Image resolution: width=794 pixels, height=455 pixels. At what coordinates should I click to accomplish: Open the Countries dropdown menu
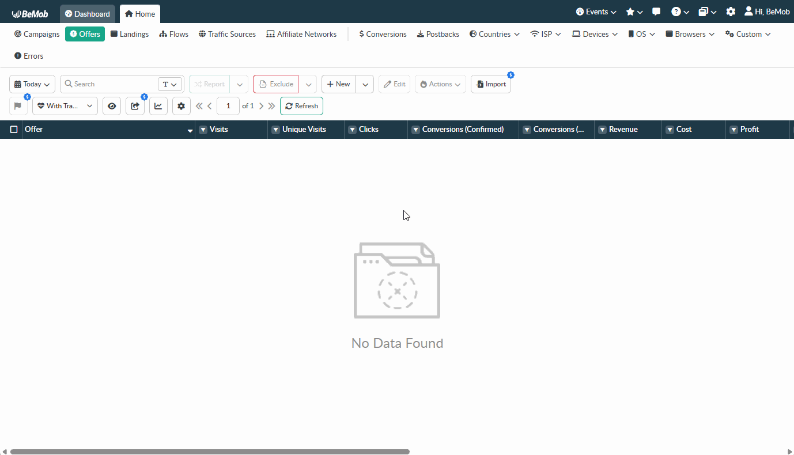494,34
